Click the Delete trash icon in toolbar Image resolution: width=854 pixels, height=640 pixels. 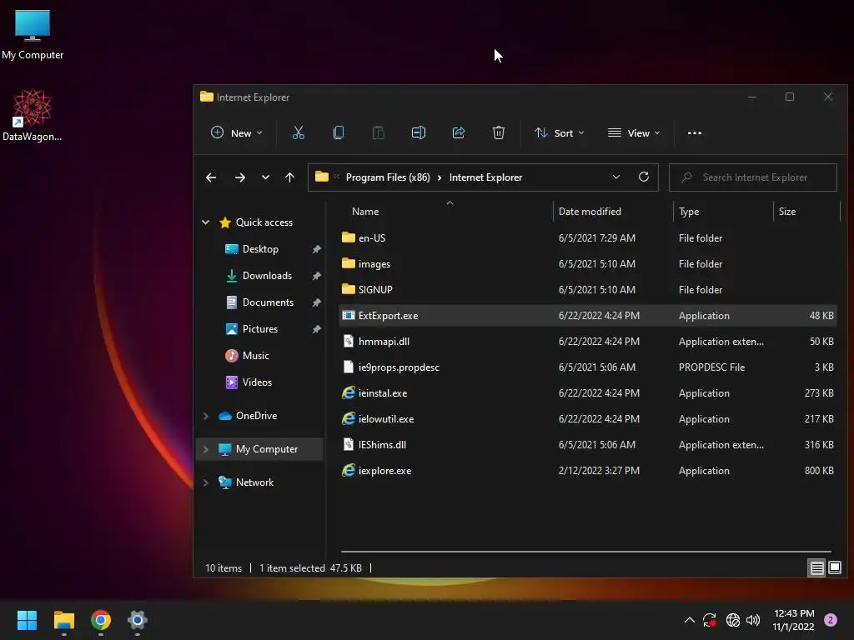coord(499,132)
